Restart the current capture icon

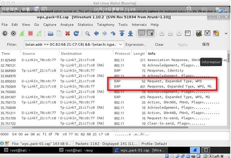(x=39, y=33)
